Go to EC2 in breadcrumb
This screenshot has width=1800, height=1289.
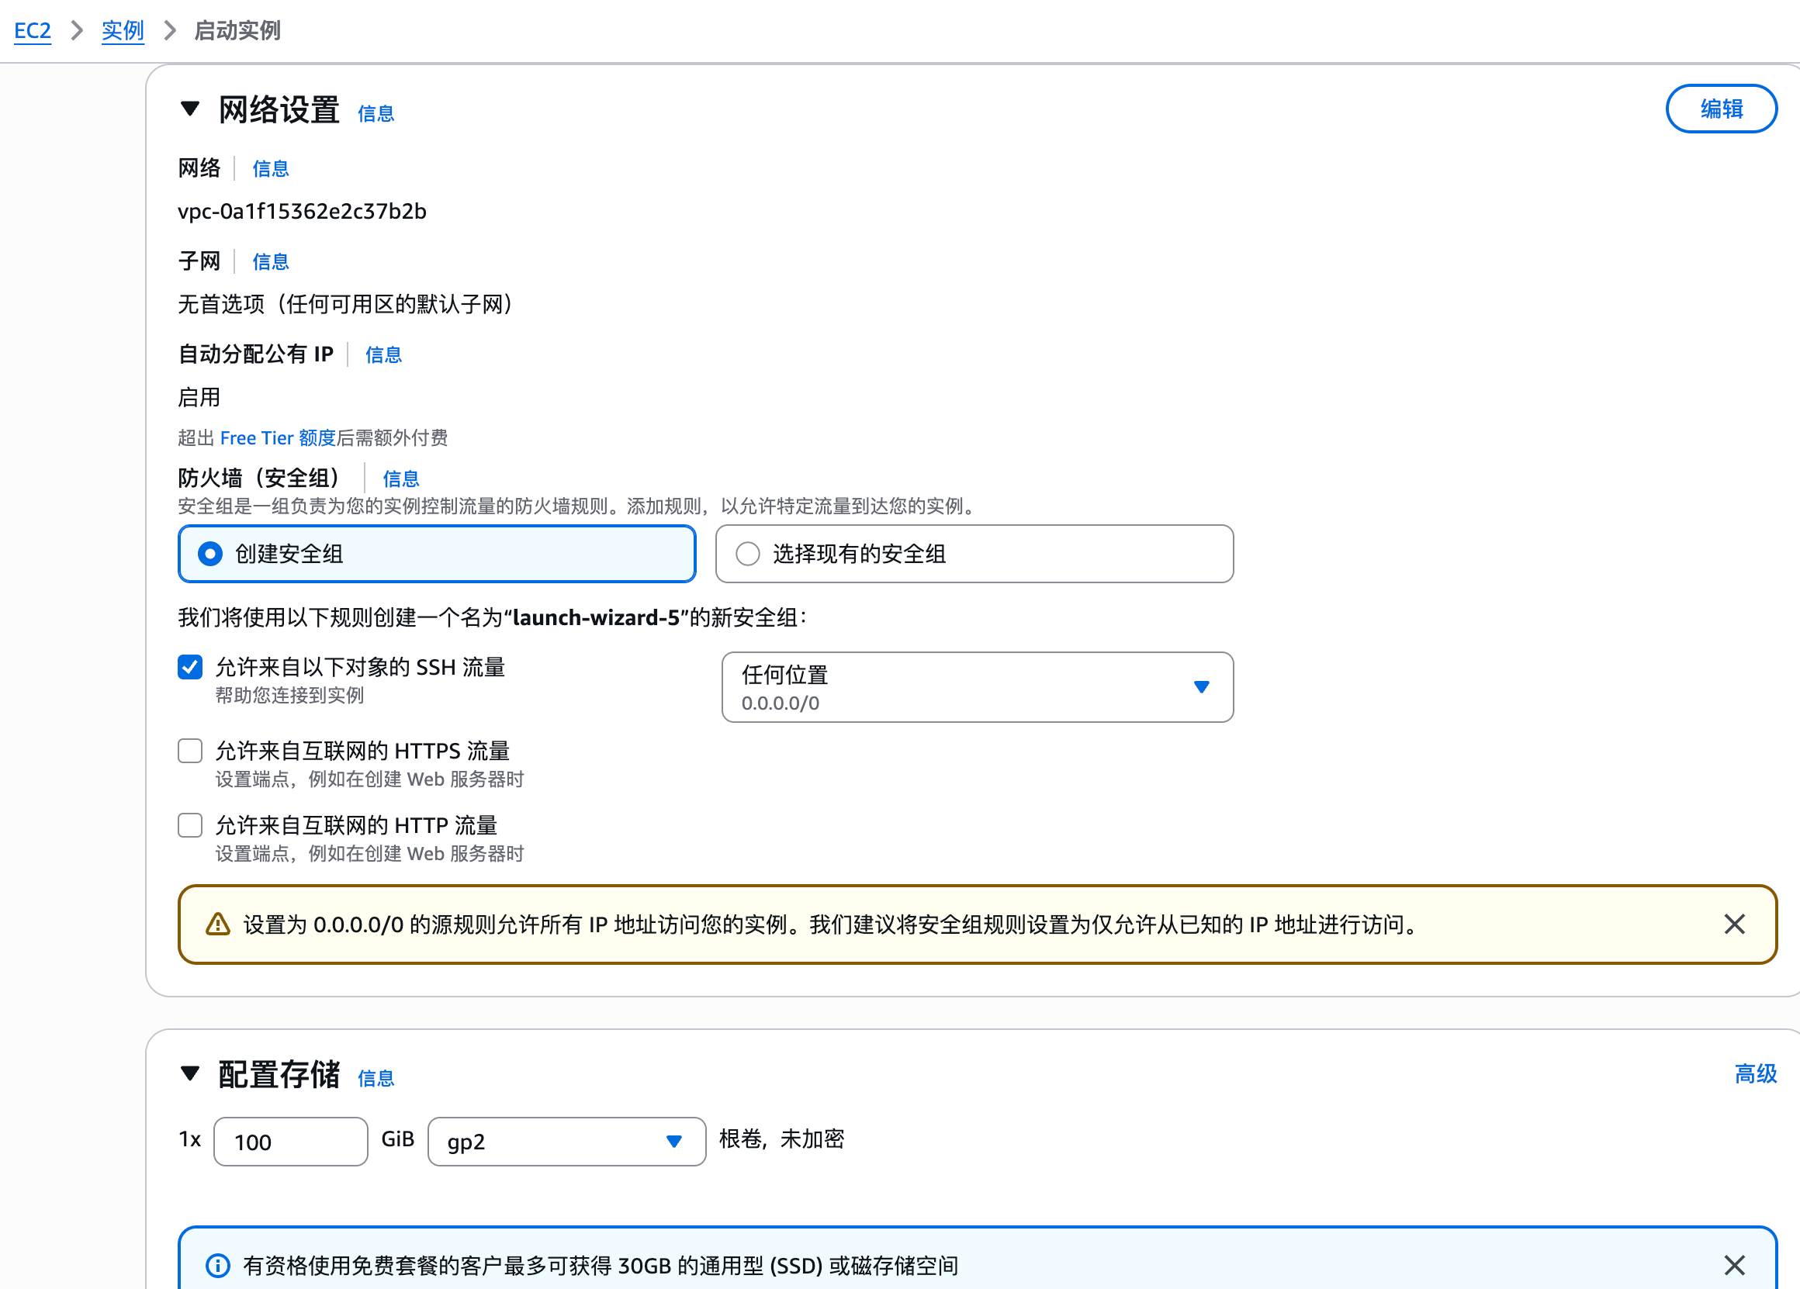click(x=33, y=31)
